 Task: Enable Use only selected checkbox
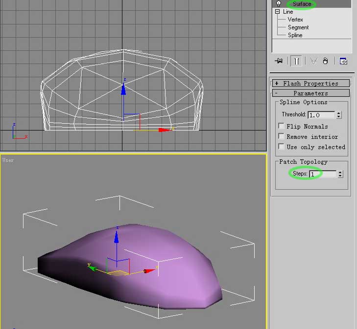281,147
